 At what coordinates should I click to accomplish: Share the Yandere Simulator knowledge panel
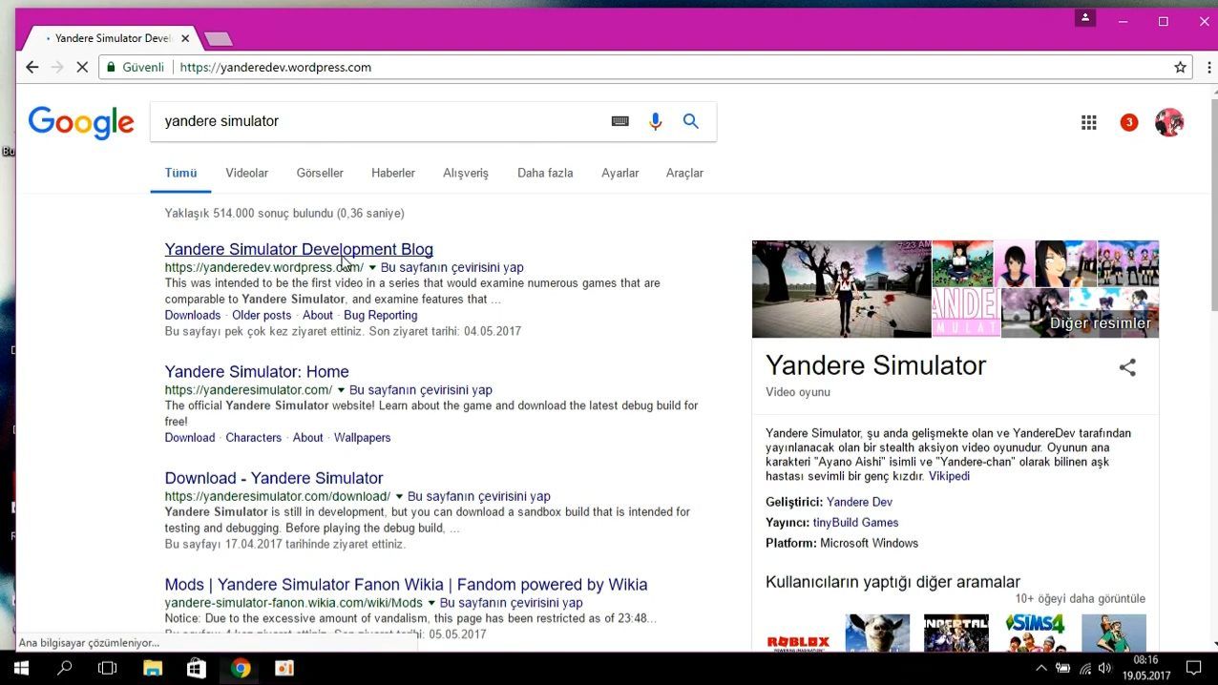tap(1127, 367)
